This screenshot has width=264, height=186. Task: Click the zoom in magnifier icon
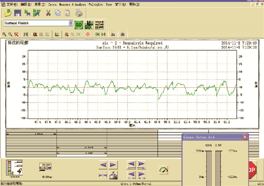[4, 34]
